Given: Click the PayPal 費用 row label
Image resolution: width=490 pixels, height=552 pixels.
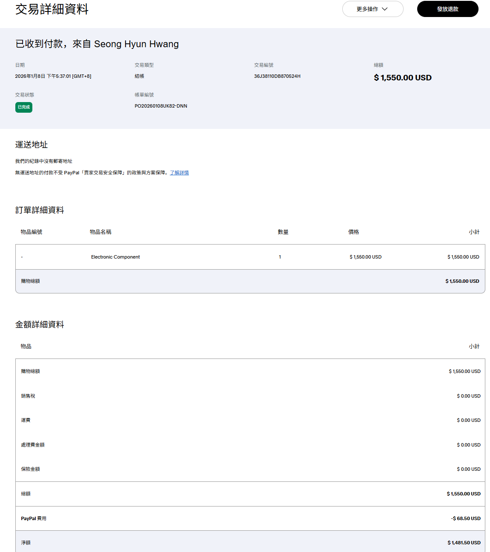Looking at the screenshot, I should pos(34,518).
